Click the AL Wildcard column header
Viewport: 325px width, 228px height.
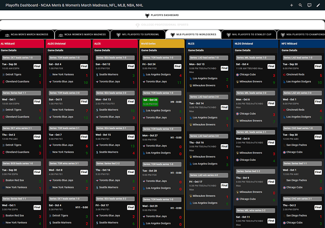22,44
